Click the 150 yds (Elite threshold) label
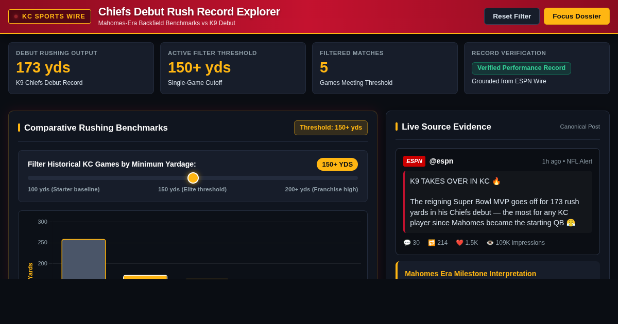Viewport: 618px width, 324px height. (192, 189)
